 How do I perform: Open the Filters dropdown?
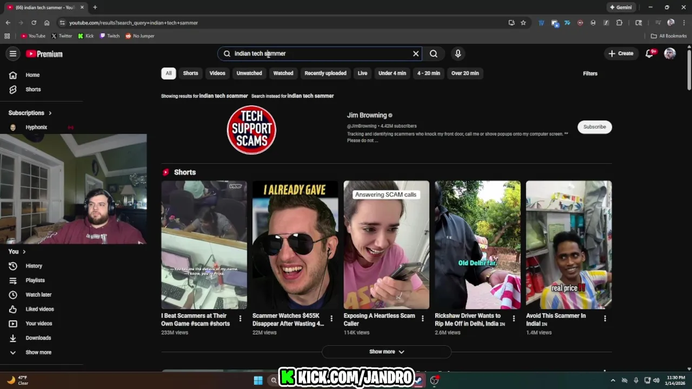(590, 73)
